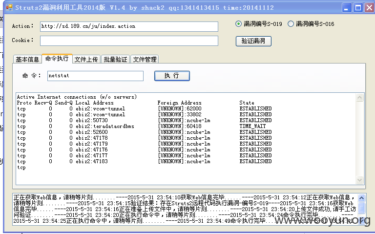Click the 'TIME_WAIT' state value
The image size is (375, 234).
click(x=252, y=127)
